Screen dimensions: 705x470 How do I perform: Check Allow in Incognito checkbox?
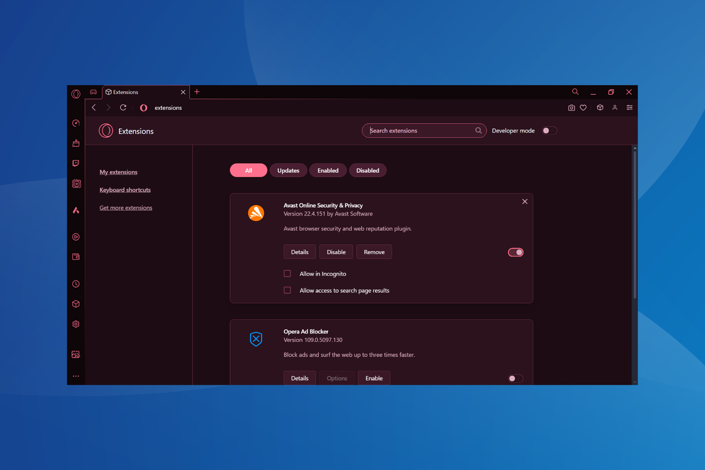[x=288, y=273]
